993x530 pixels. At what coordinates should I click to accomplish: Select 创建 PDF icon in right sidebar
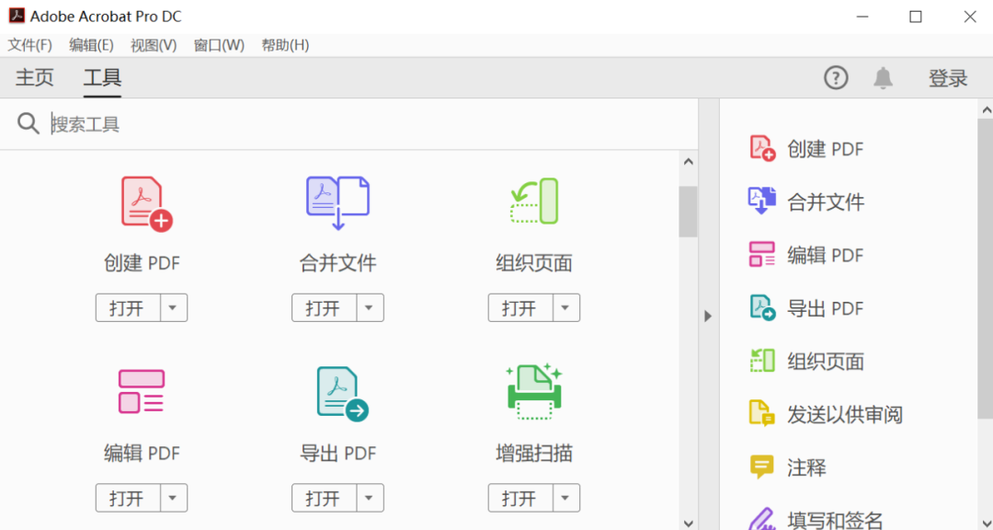coord(762,148)
